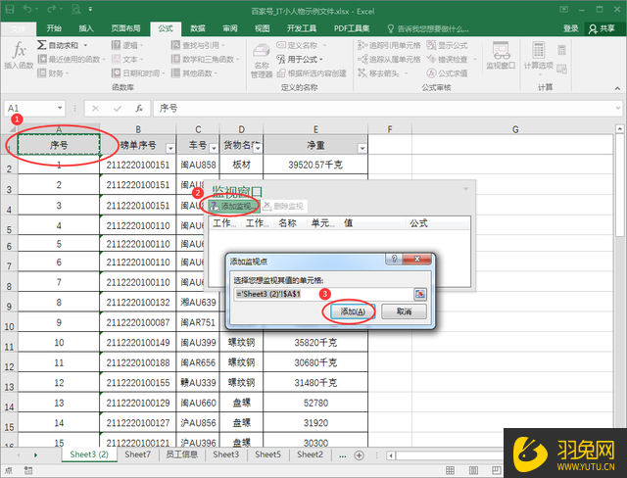Image resolution: width=627 pixels, height=478 pixels.
Task: Click the collapse dialog range selector icon
Action: click(420, 294)
